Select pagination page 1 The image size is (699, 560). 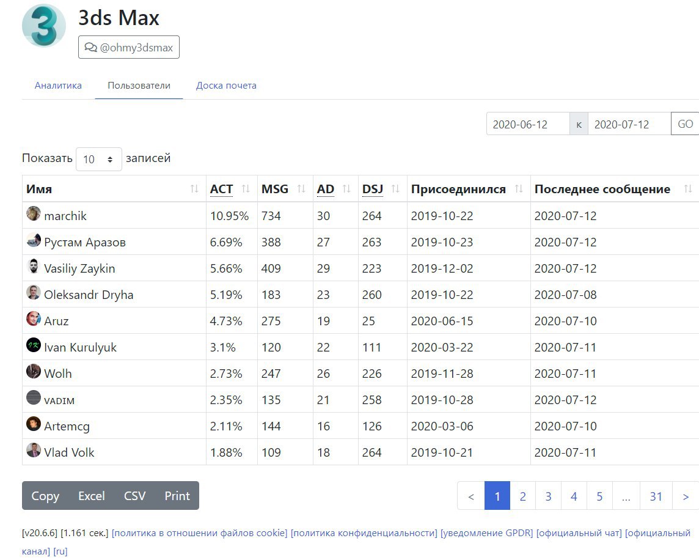pyautogui.click(x=497, y=496)
